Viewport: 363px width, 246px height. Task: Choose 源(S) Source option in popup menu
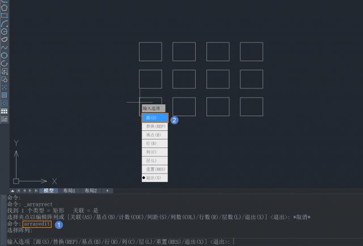(155, 118)
